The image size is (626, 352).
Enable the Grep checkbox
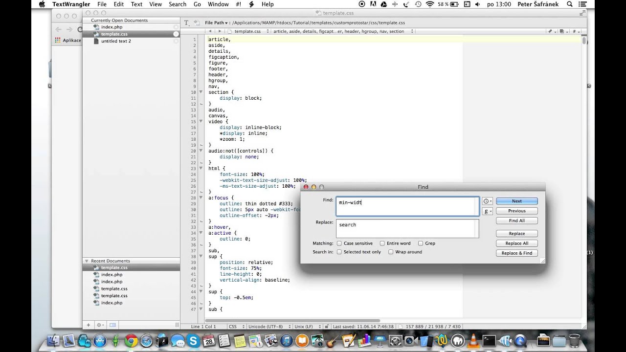pos(421,243)
